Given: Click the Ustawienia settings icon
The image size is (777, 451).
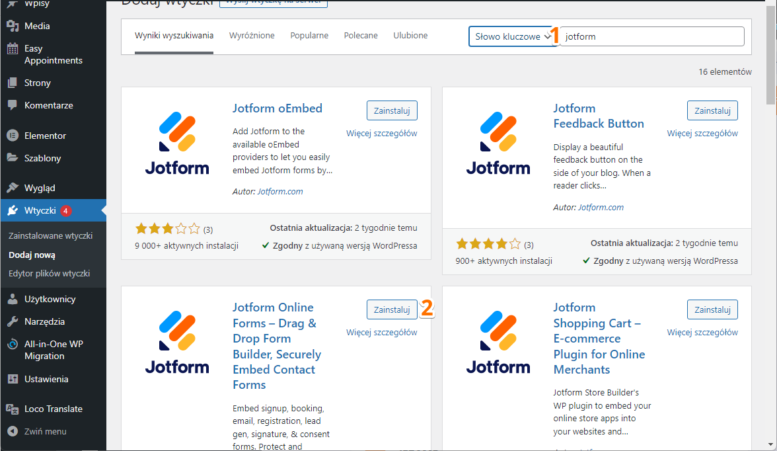Looking at the screenshot, I should [13, 379].
